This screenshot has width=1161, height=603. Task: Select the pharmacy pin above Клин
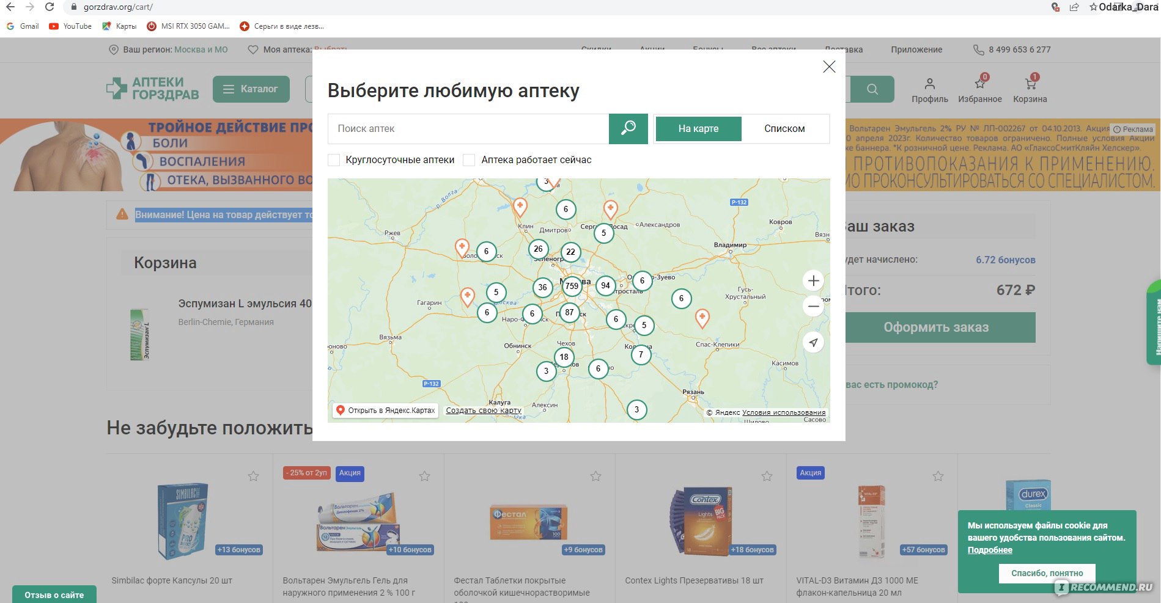point(520,207)
